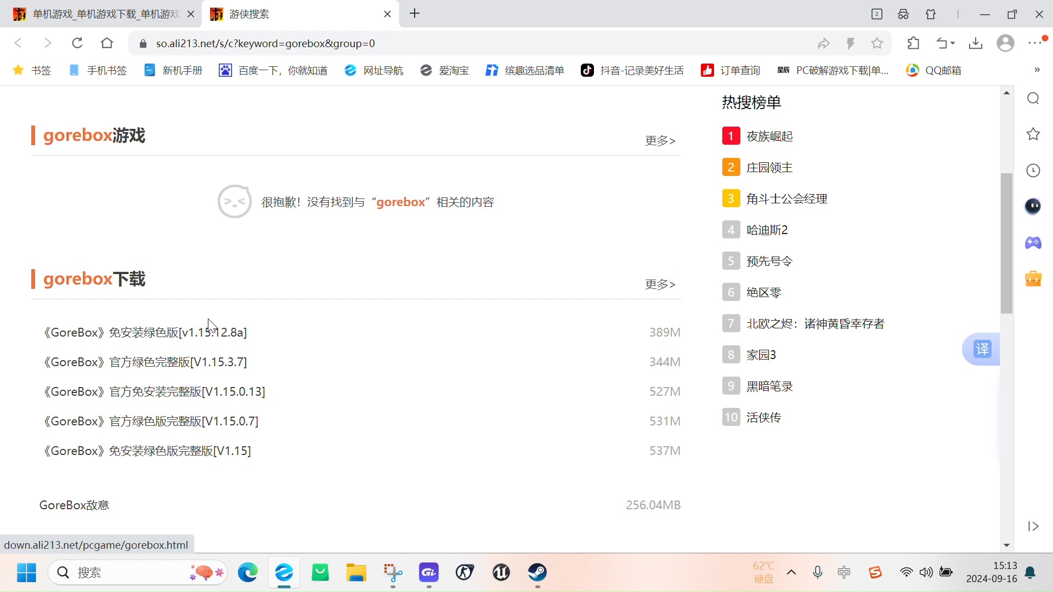Open the QQ邮箱 bookmark

pos(933,70)
